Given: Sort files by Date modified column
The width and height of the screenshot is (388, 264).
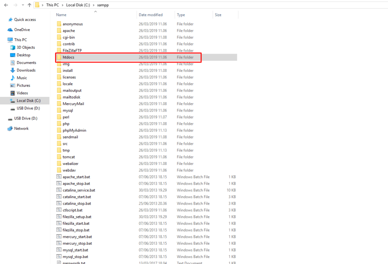Looking at the screenshot, I should point(151,14).
